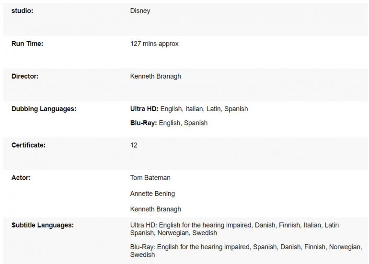Click the Dubbing Languages label
369x264 pixels.
[44, 109]
